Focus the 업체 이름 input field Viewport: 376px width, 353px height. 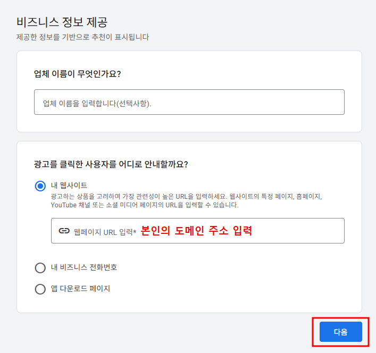click(x=189, y=102)
